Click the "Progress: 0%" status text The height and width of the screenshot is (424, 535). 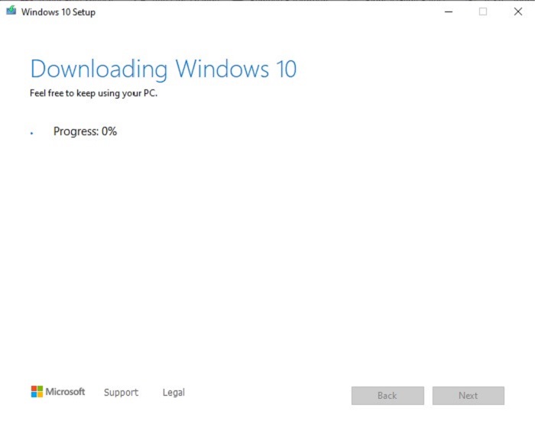85,131
